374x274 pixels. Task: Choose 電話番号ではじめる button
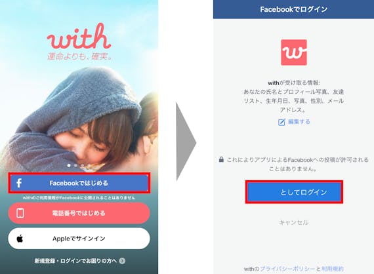tap(79, 213)
